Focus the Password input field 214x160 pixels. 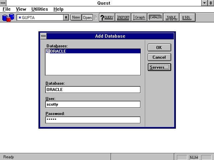[93, 120]
